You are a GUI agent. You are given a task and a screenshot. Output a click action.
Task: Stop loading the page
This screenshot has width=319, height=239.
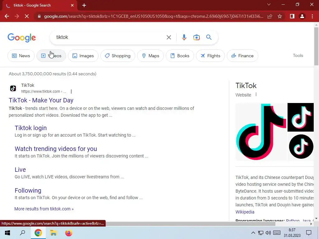point(27,16)
